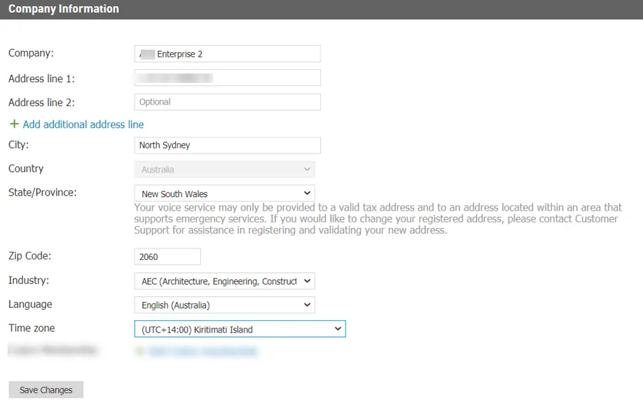The width and height of the screenshot is (643, 412).
Task: Click the 'Zip Code:' label
Action: coord(30,256)
